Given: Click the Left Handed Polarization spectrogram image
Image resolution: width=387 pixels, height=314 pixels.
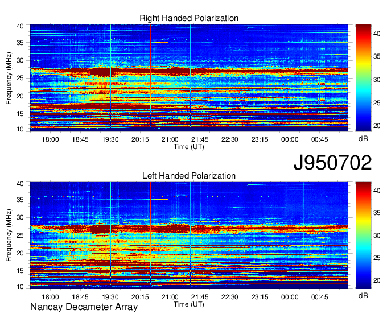Looking at the screenshot, I should (x=189, y=235).
